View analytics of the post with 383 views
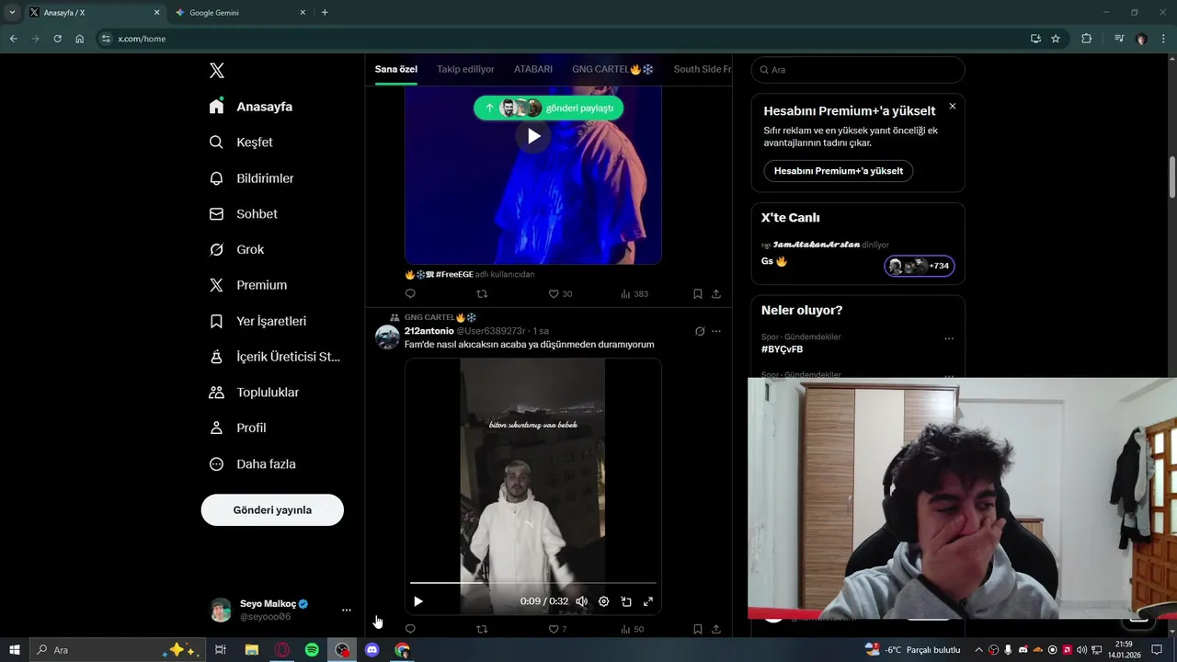Viewport: 1177px width, 662px height. 634,294
